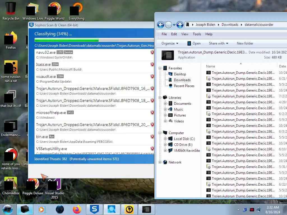This screenshot has width=287, height=215.
Task: Select the bin.exe threat entry
Action: (x=94, y=139)
